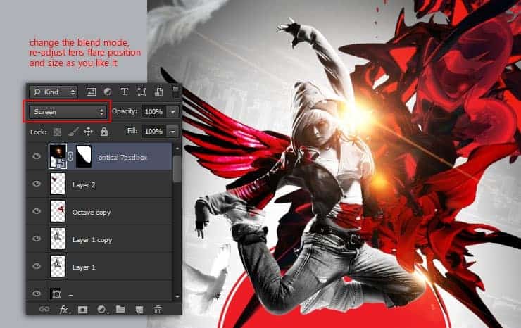Filter layers by pixel layers icon
The height and width of the screenshot is (328, 521).
(x=91, y=92)
